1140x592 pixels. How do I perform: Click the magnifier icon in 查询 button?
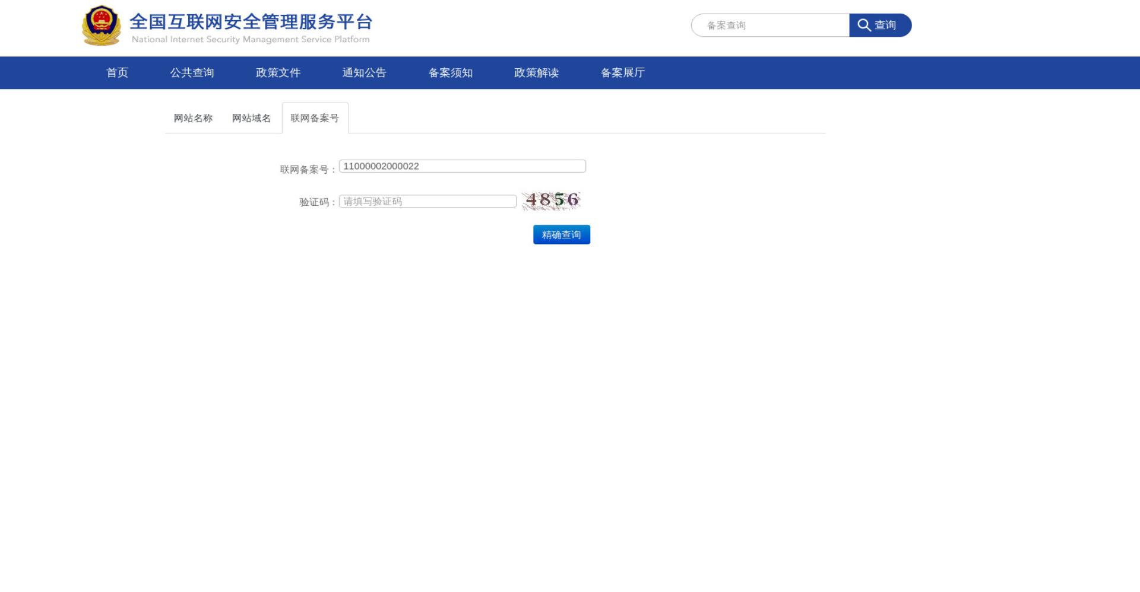(864, 25)
